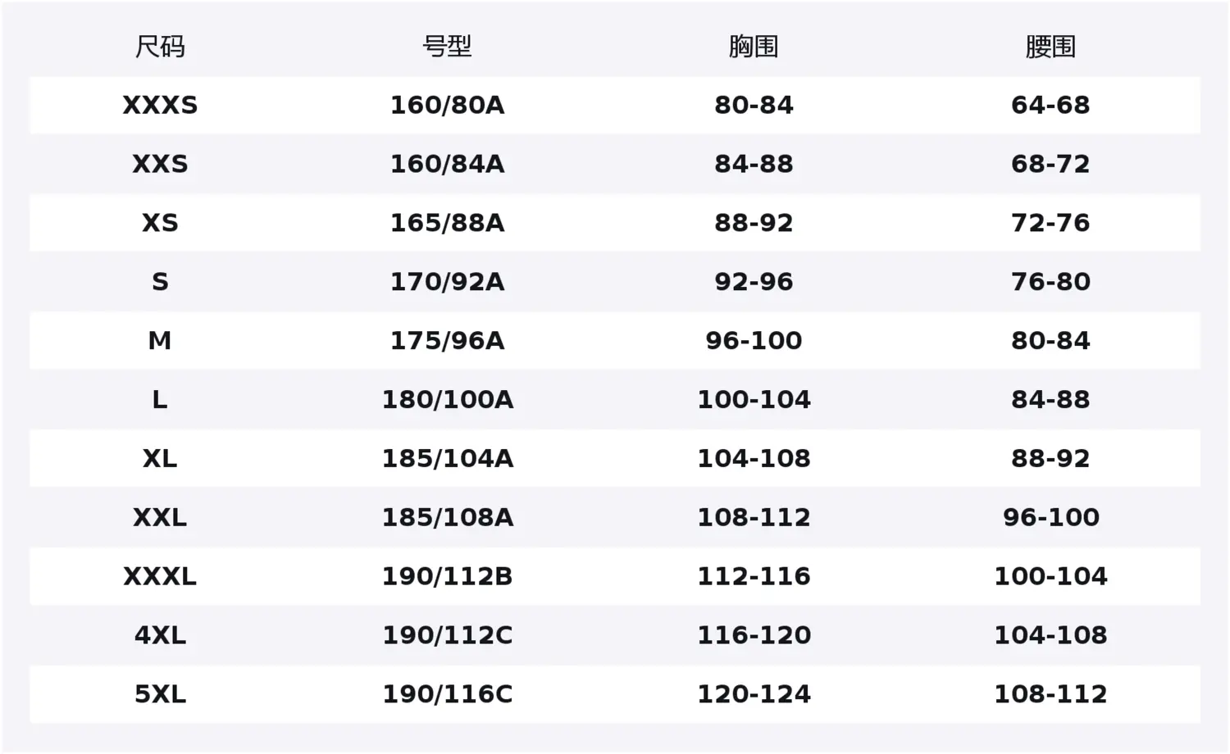Select the XL size label
1230x754 pixels.
click(160, 458)
